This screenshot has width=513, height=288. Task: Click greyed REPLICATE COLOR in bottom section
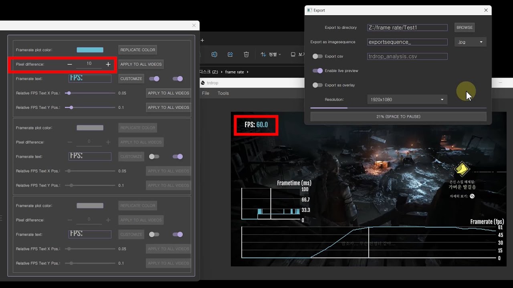[137, 206]
